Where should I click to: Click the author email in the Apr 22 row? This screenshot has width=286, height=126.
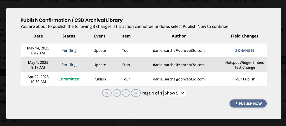click(x=179, y=79)
